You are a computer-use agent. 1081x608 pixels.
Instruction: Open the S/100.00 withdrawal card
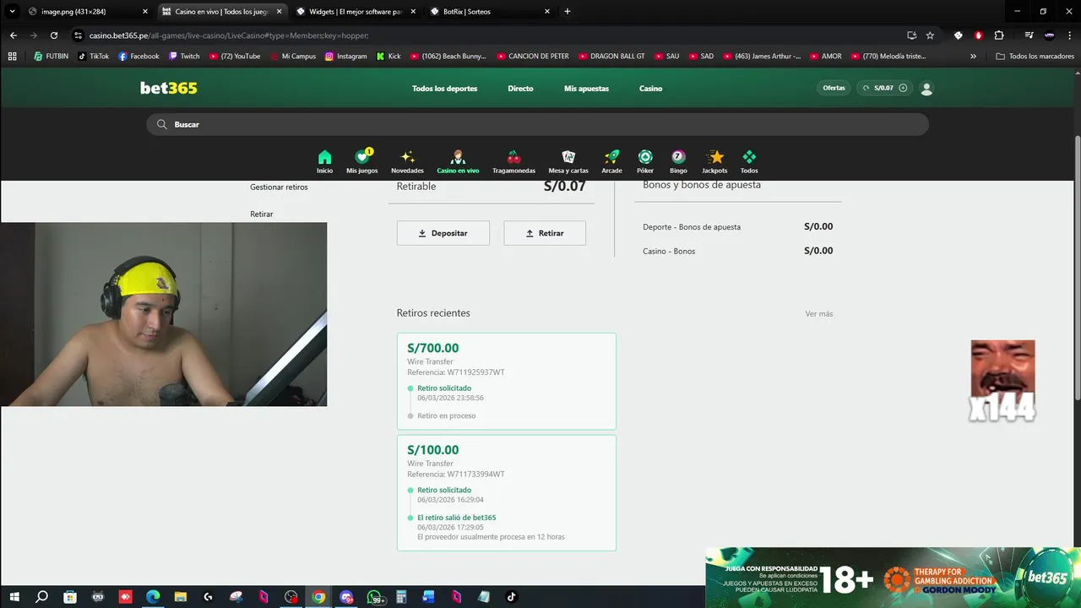pos(507,493)
